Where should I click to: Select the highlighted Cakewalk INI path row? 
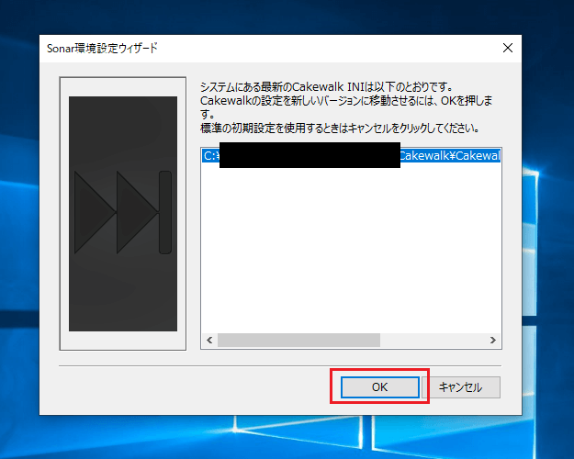pos(351,156)
